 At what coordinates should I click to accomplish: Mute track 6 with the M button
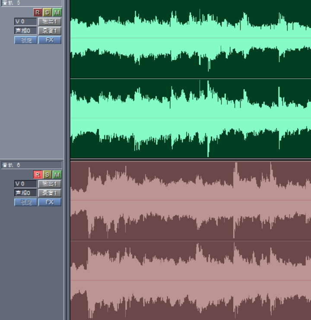pyautogui.click(x=57, y=175)
